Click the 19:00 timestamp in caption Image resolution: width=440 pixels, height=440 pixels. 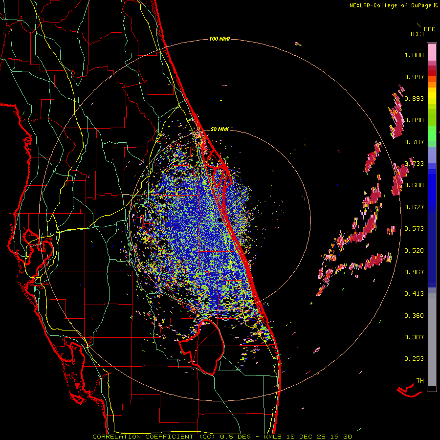click(340, 437)
